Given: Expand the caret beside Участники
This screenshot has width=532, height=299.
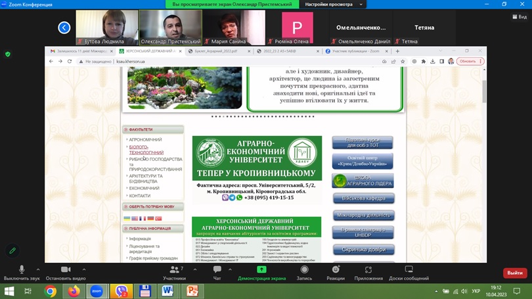Looking at the screenshot, I should click(195, 269).
